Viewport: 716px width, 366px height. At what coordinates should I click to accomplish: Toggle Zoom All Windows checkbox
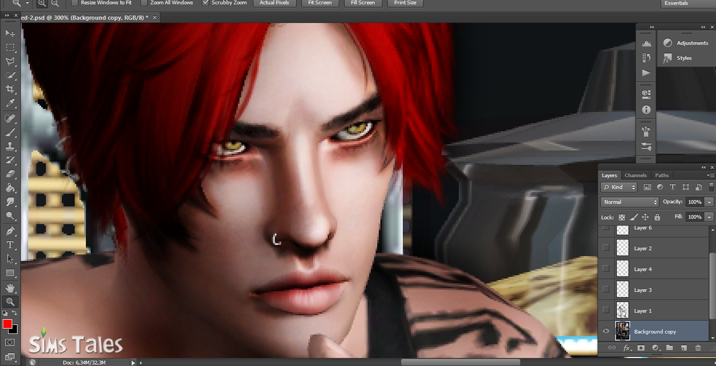coord(145,3)
